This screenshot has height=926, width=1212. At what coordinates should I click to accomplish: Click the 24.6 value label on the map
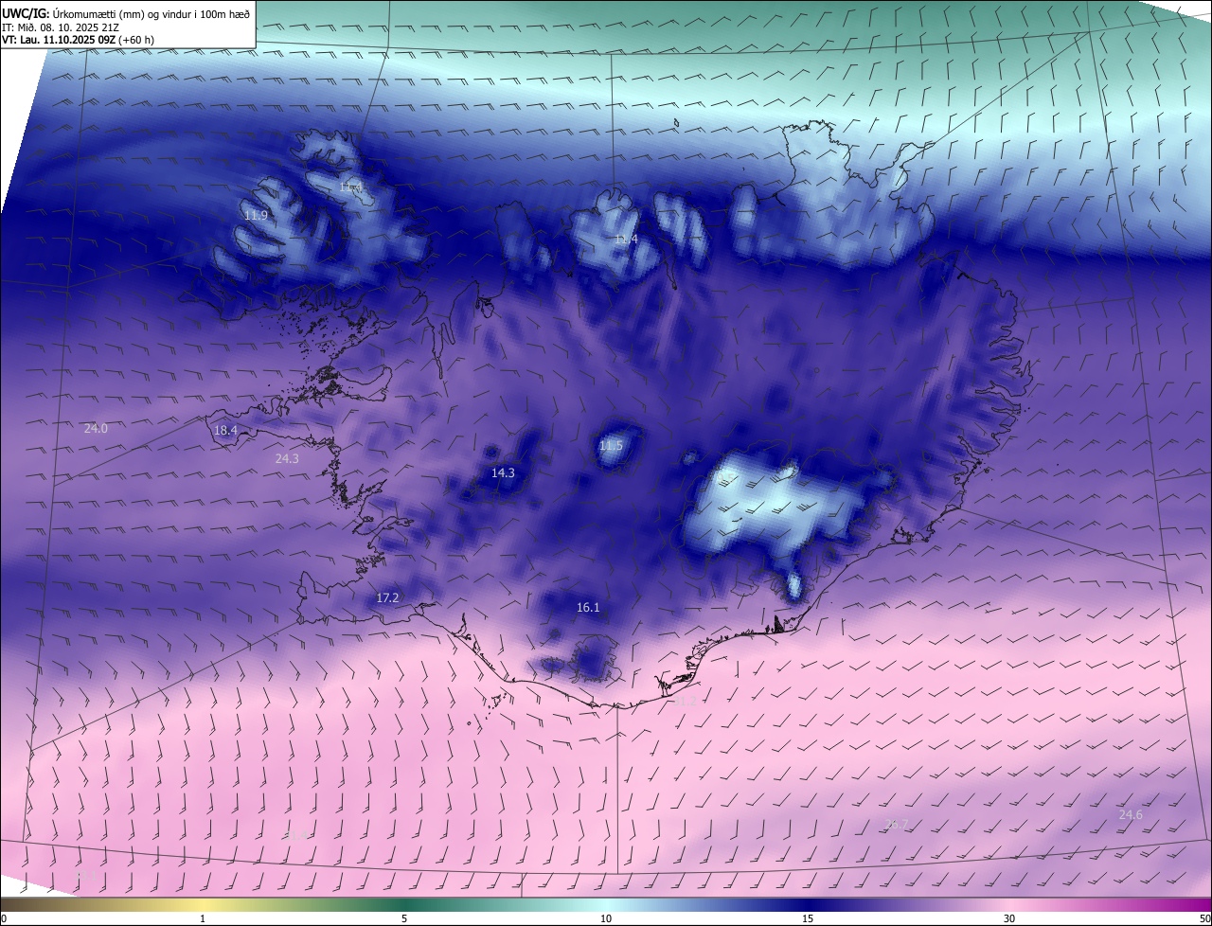tap(1131, 814)
